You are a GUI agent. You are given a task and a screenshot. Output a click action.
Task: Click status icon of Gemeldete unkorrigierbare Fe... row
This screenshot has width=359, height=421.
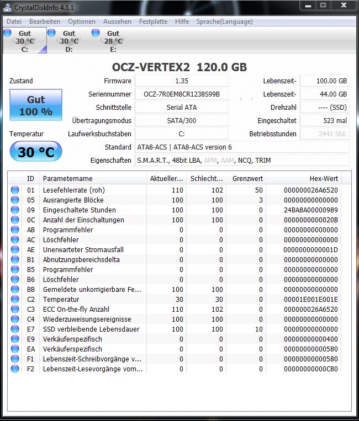pos(15,289)
